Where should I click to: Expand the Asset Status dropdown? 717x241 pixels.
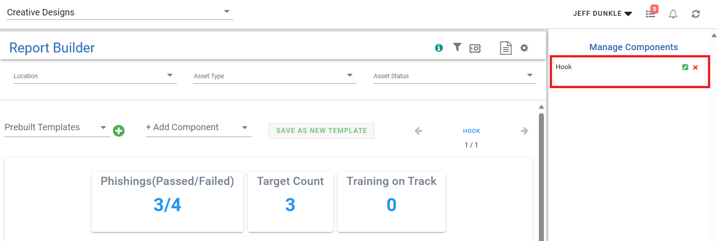tap(455, 76)
